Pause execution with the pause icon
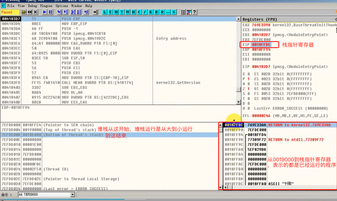Image resolution: width=337 pixels, height=201 pixels. (x=50, y=12)
